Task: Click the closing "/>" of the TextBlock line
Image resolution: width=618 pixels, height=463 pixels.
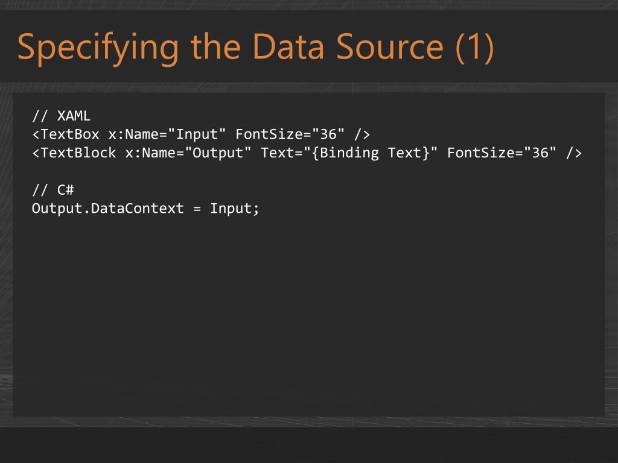Action: pos(574,153)
